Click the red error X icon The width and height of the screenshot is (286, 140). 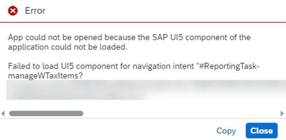point(13,11)
